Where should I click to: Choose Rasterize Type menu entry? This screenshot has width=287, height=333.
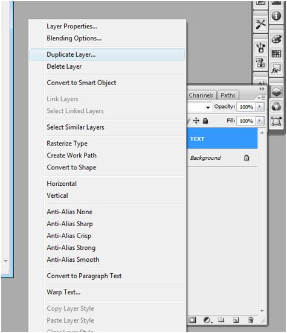tap(107, 144)
